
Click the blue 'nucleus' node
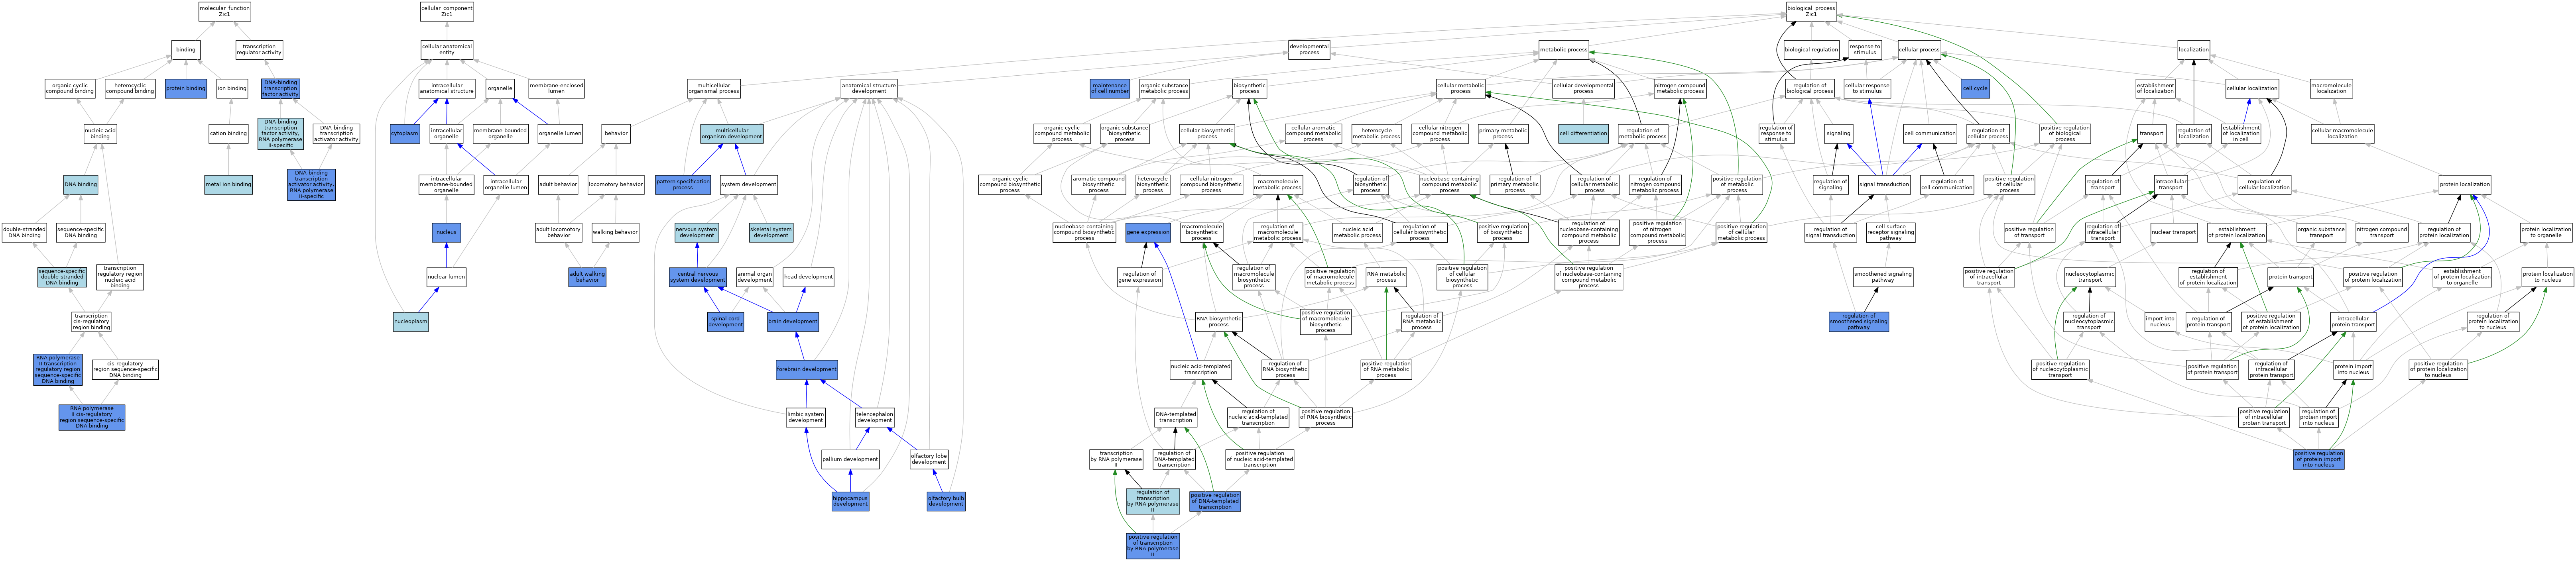coord(447,232)
